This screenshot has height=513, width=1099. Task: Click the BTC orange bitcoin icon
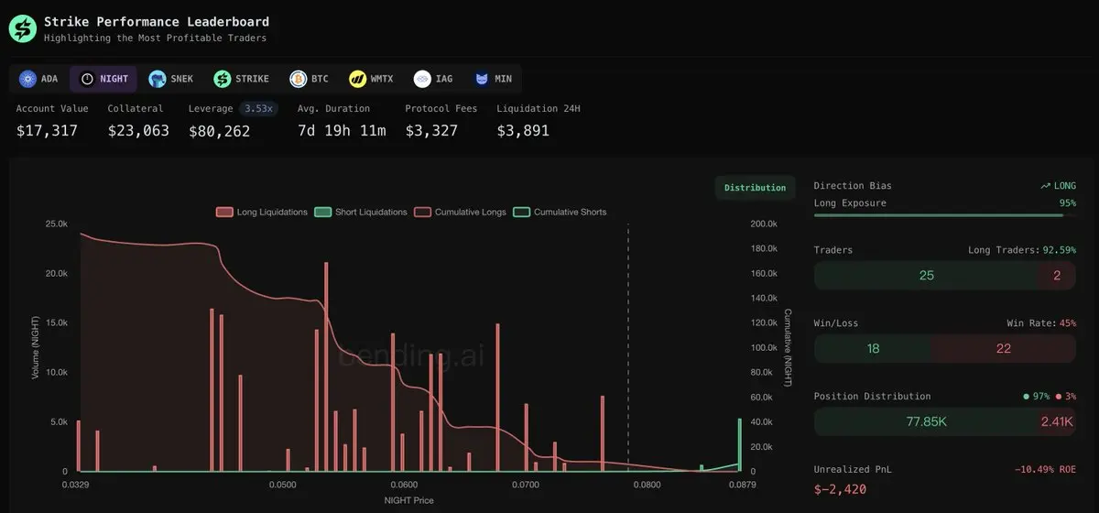click(298, 79)
